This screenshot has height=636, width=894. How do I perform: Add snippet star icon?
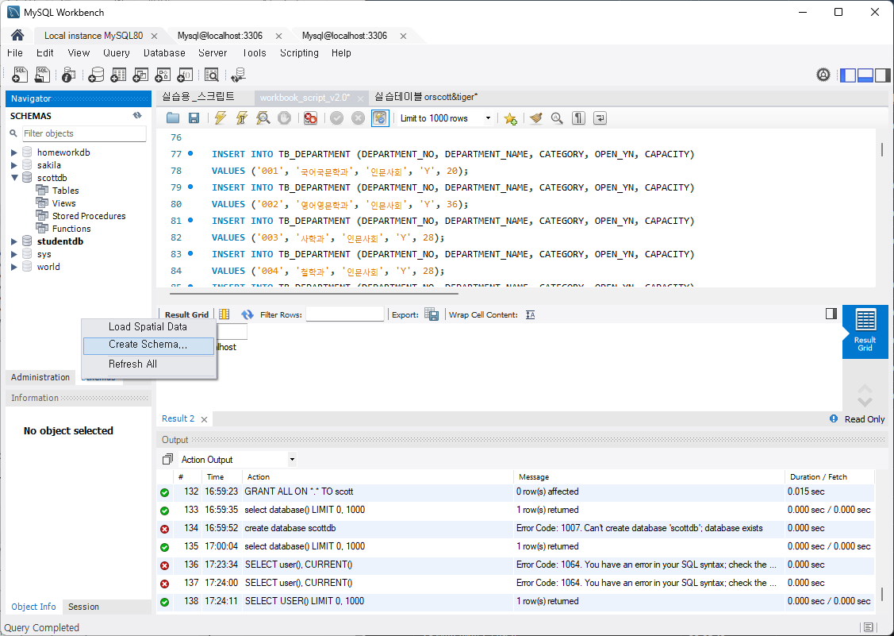[x=510, y=118]
